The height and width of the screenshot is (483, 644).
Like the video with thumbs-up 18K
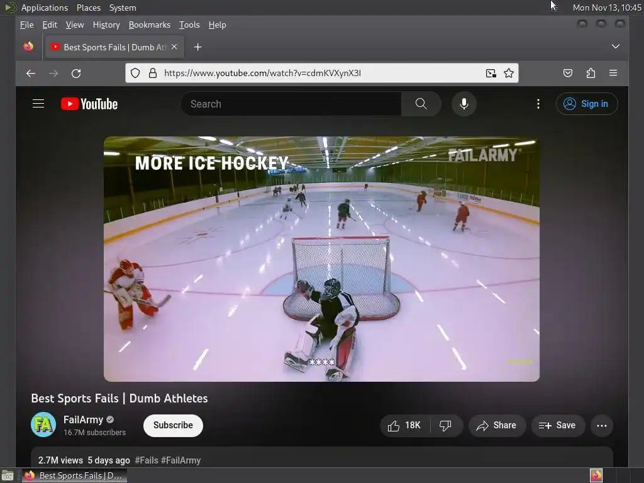[404, 426]
